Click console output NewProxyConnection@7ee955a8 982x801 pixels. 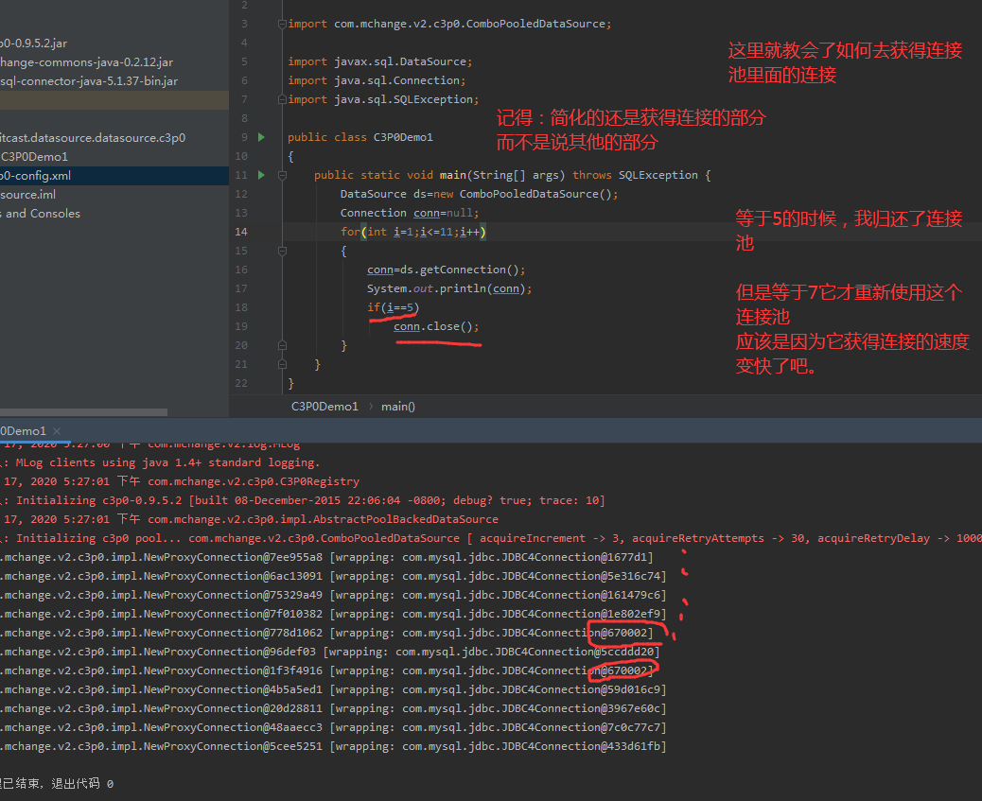[x=327, y=557]
